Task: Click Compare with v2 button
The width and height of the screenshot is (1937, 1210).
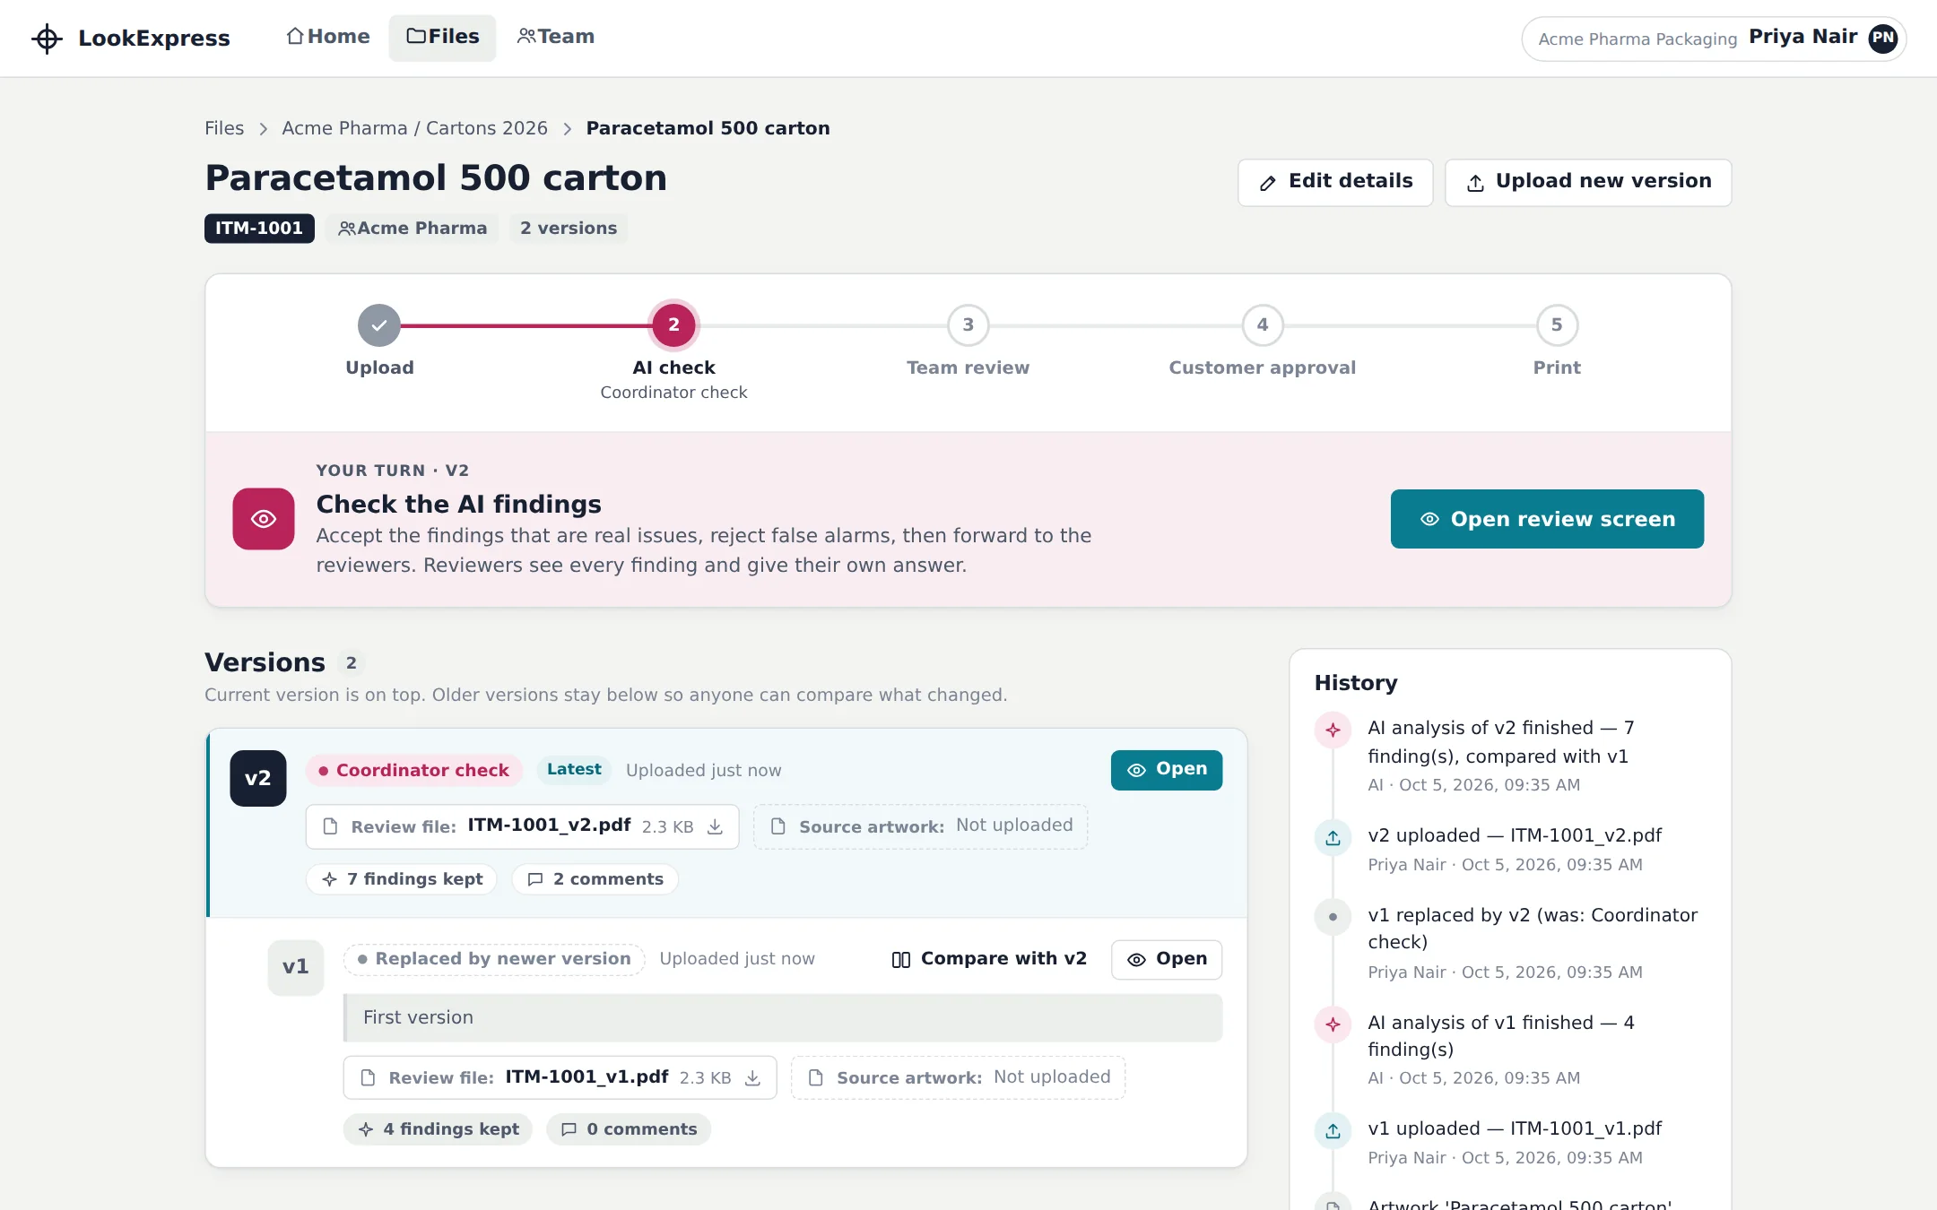Action: [989, 959]
